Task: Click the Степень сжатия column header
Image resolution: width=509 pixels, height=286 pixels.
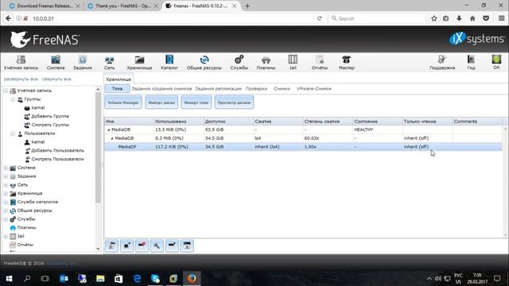Action: point(328,122)
